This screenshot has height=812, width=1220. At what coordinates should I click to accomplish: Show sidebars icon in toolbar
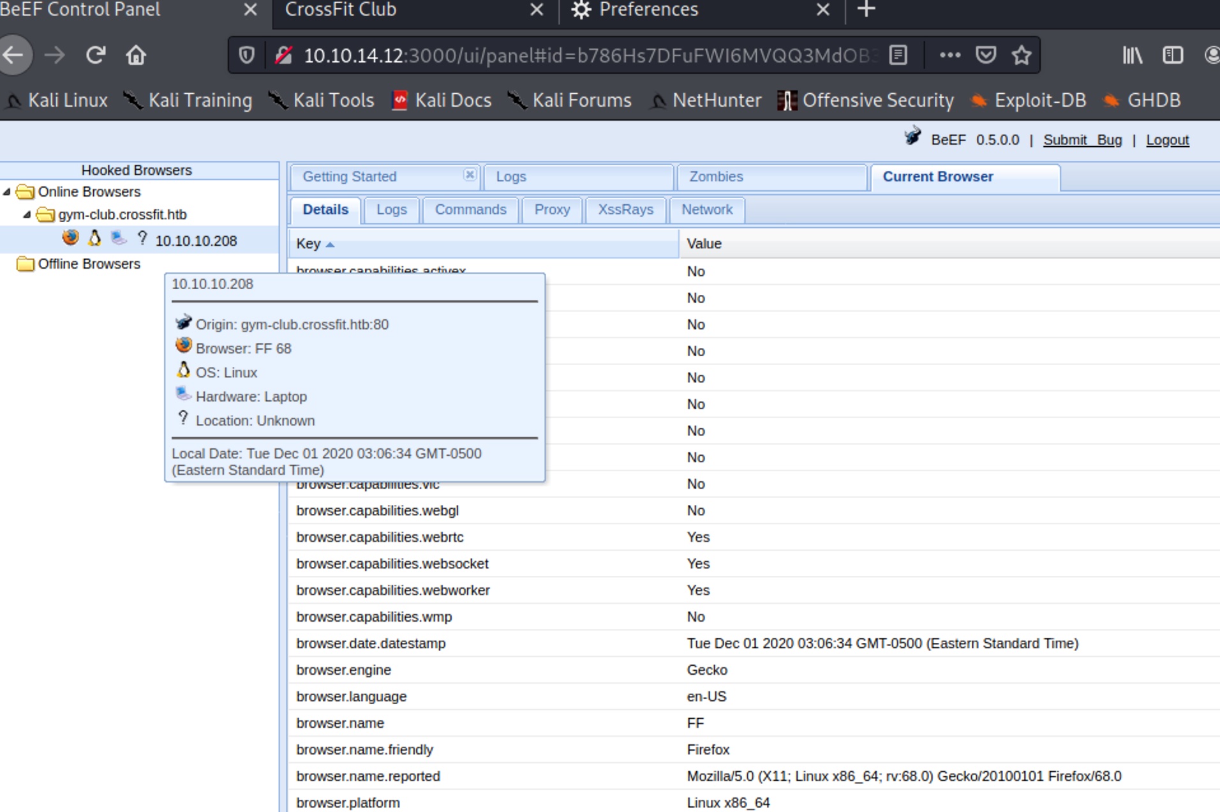pyautogui.click(x=1173, y=56)
